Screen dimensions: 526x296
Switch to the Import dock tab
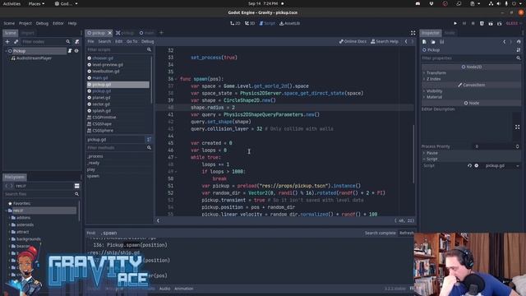(28, 33)
